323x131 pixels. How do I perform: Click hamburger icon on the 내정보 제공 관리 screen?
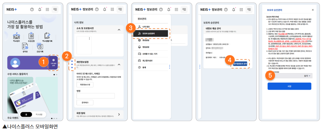[249, 9]
